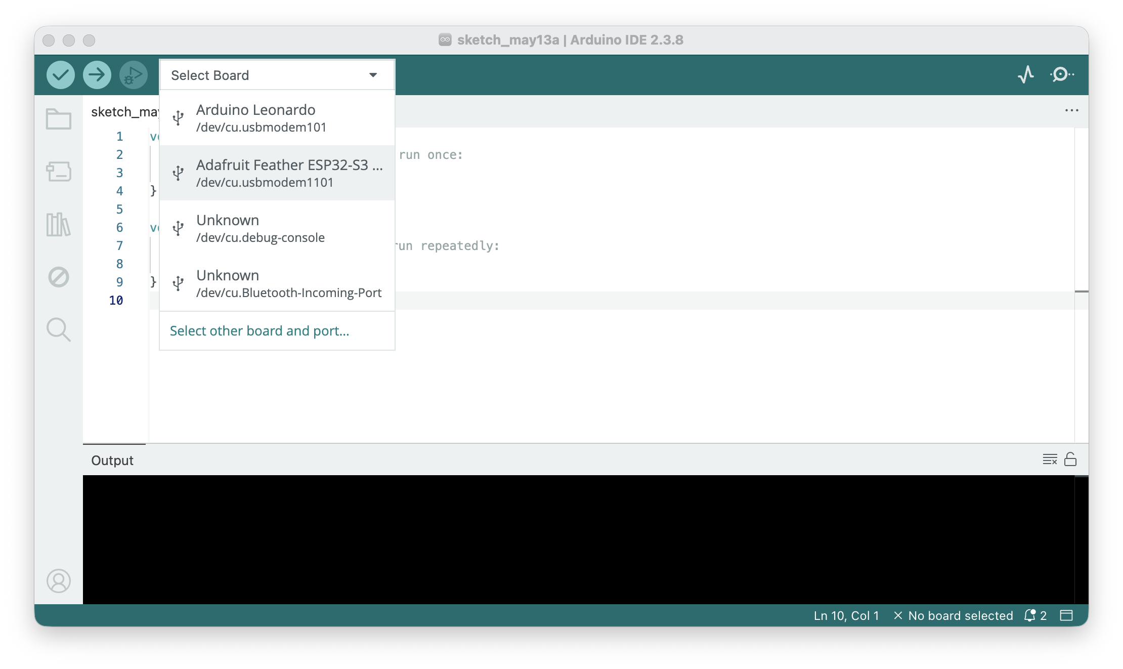Select Arduino Leonardo board

click(x=277, y=118)
